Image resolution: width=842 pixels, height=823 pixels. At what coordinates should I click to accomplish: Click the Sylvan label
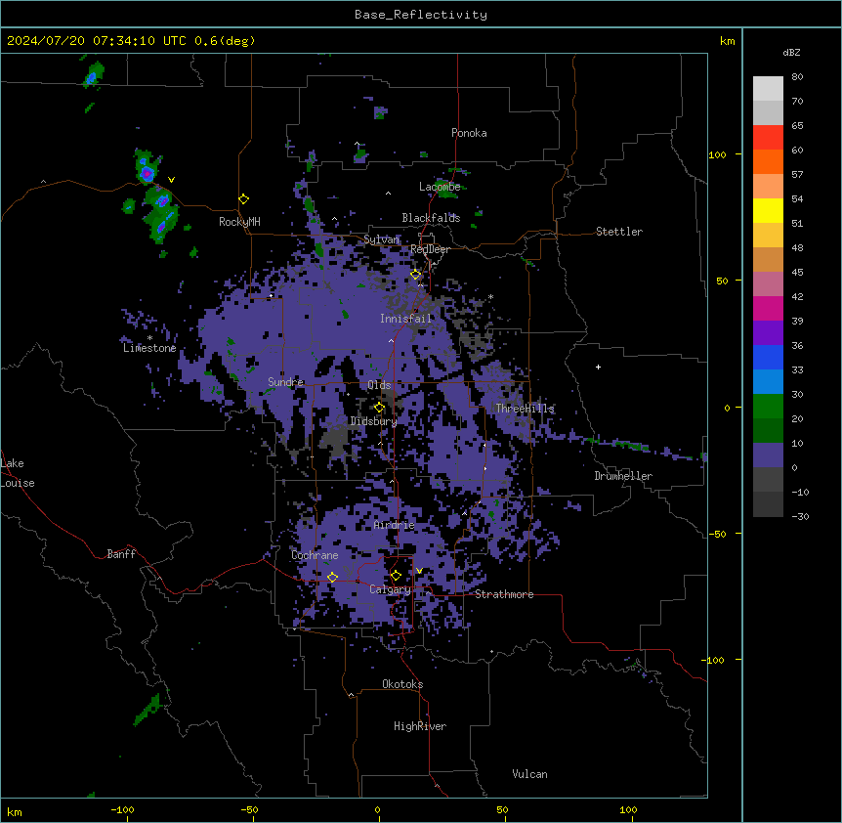tap(381, 239)
